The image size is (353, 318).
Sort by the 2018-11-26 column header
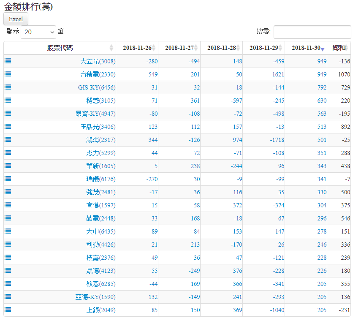point(137,48)
